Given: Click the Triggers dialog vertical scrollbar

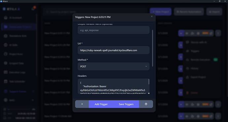Looking at the screenshot, I should point(153,48).
